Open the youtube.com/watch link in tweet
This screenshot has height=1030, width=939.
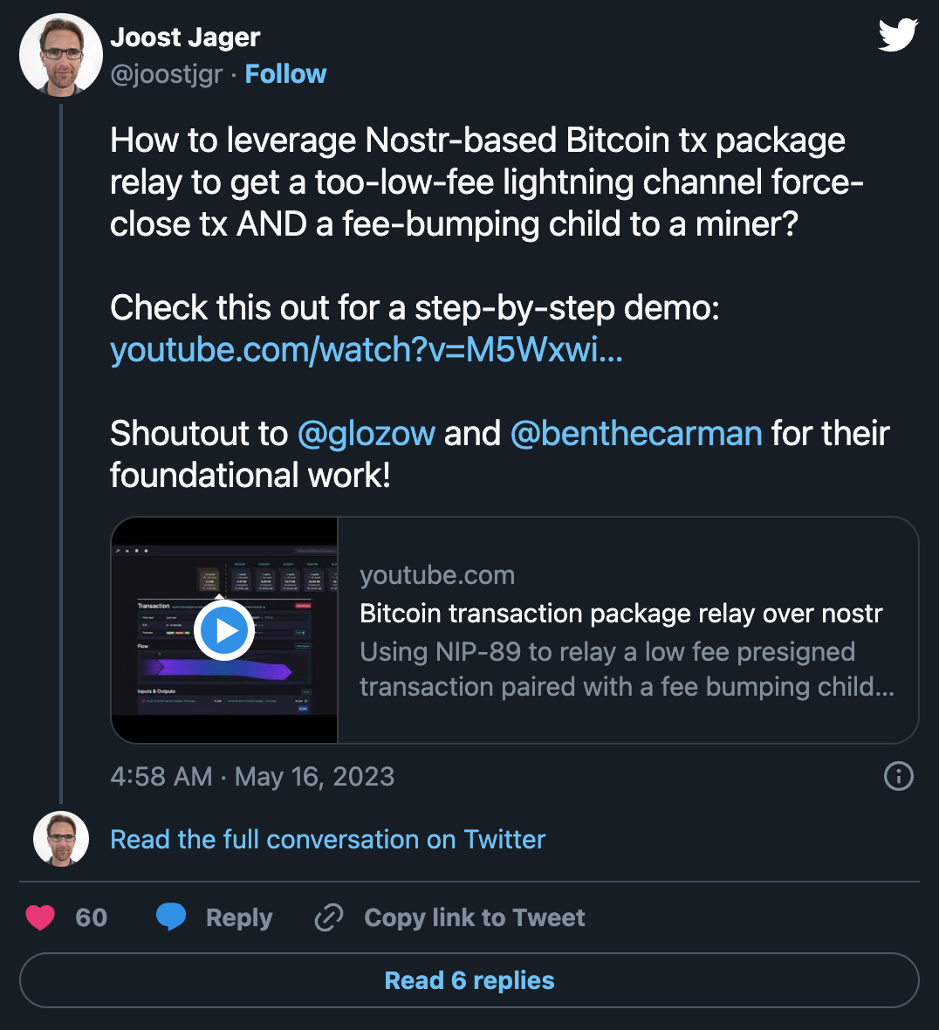click(x=366, y=350)
